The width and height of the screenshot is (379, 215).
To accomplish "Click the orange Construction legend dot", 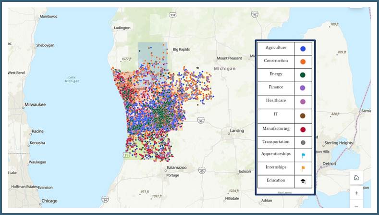I will click(303, 62).
